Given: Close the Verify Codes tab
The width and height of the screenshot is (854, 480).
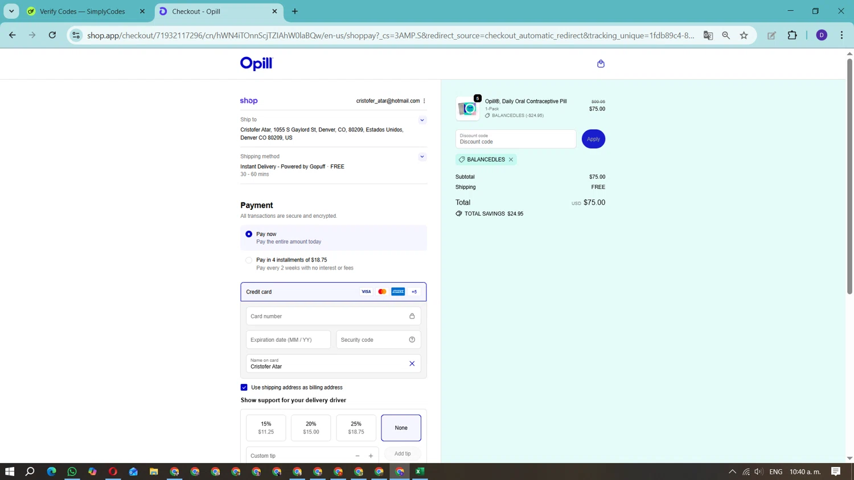Looking at the screenshot, I should (x=142, y=11).
